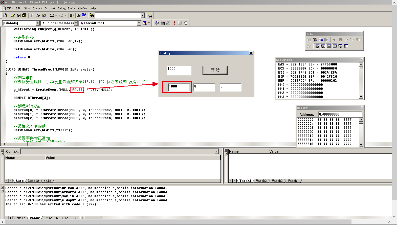Click the Paste toolbar icon
Screen dimensions: 397x225
click(x=44, y=15)
